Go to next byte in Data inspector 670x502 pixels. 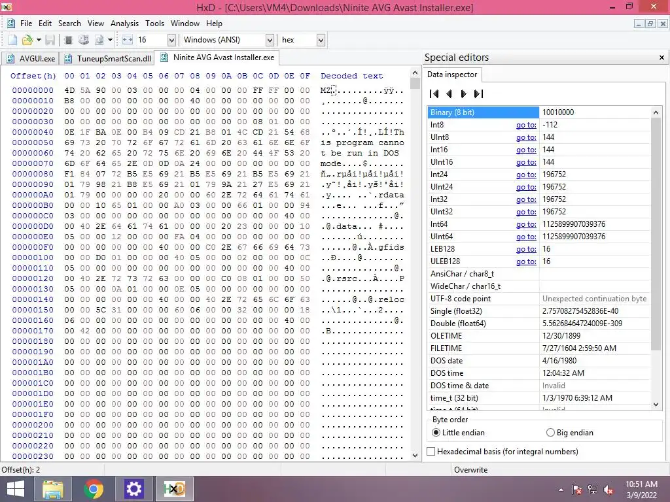(x=464, y=93)
